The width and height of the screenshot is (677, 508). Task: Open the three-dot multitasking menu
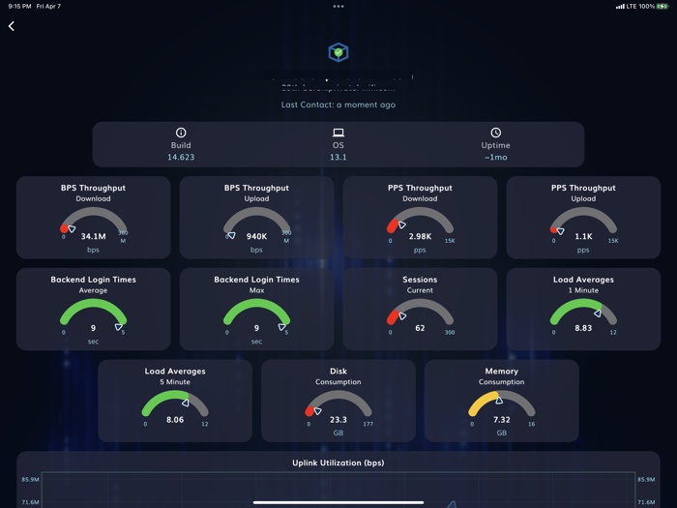pyautogui.click(x=338, y=7)
